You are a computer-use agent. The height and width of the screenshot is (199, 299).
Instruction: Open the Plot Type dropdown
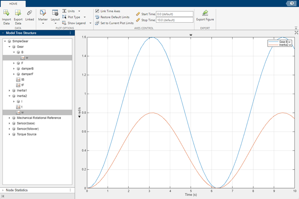74,17
